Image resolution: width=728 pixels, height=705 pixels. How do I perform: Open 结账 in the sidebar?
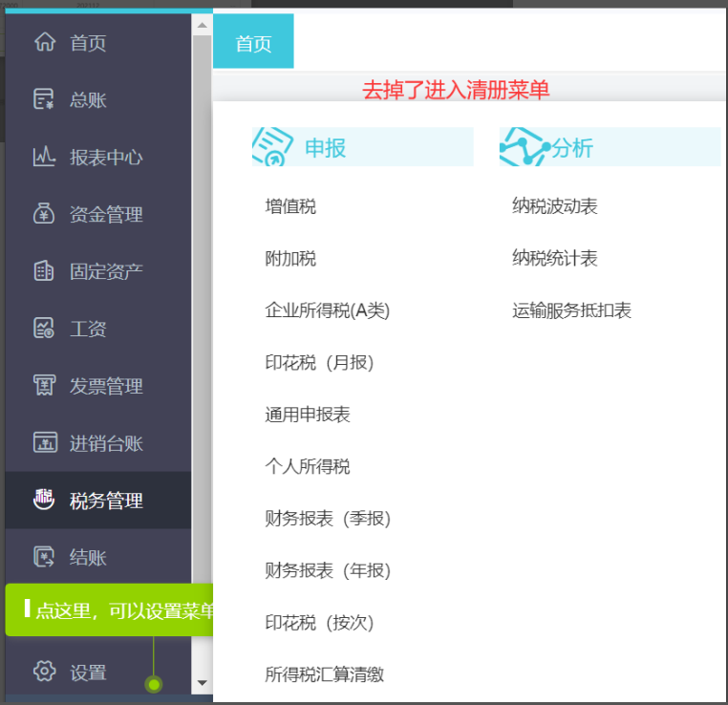(98, 557)
